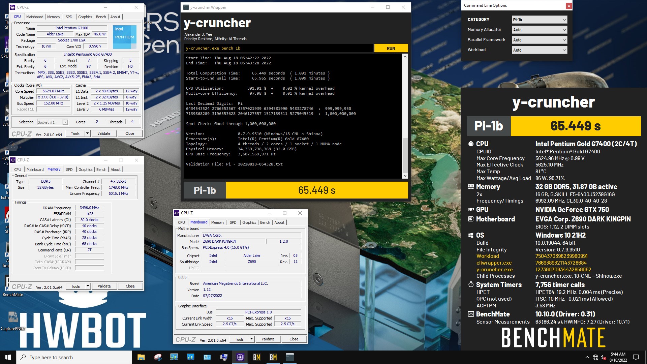Click the 'Type here to search' box

click(x=74, y=357)
